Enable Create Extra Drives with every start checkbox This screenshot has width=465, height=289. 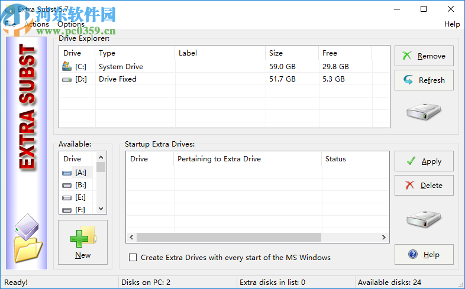coord(133,257)
